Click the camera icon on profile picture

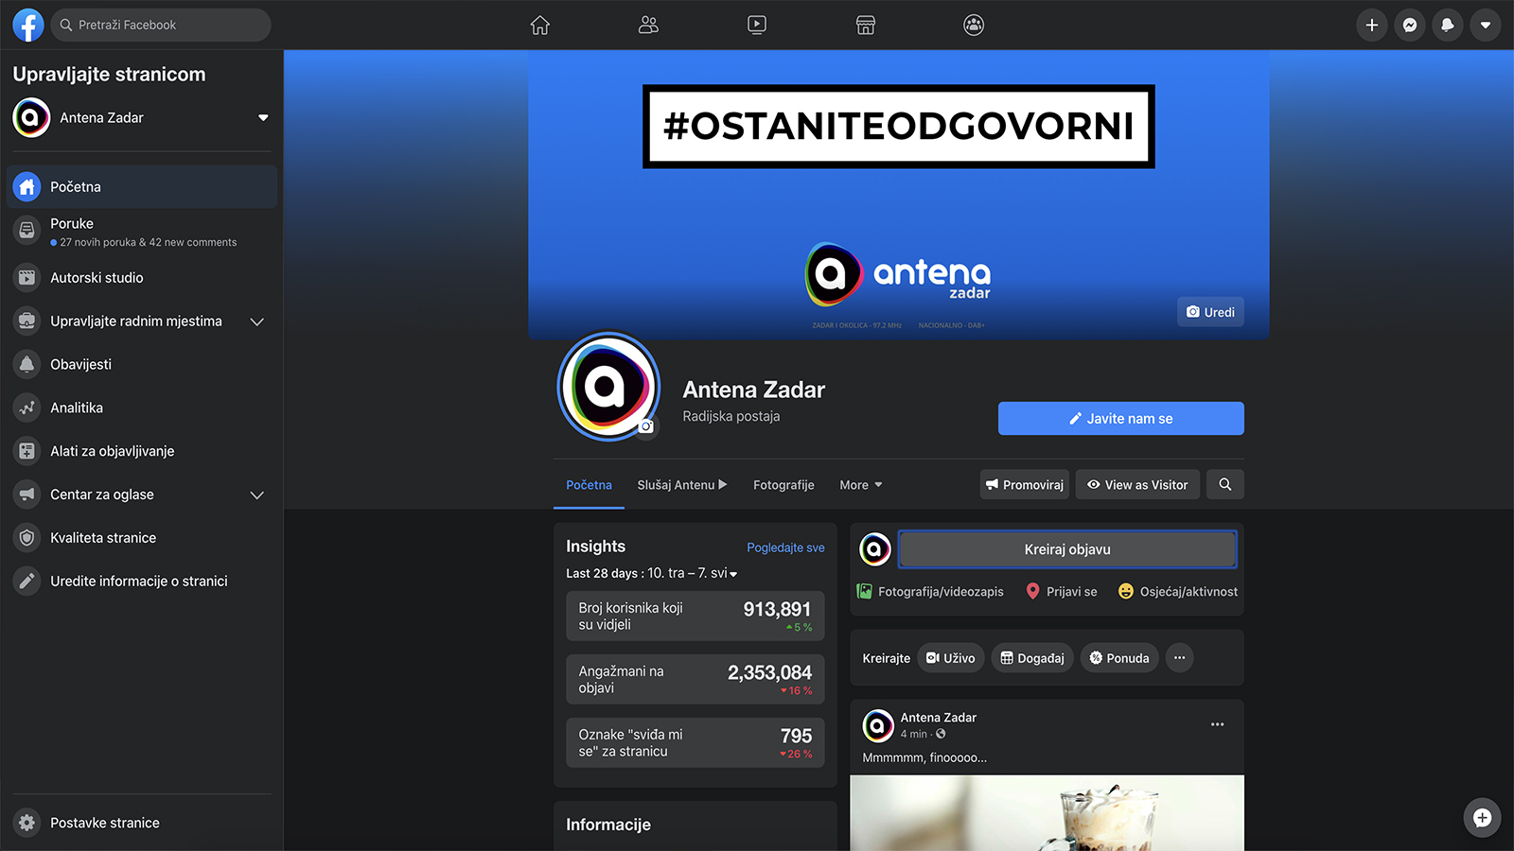[646, 426]
